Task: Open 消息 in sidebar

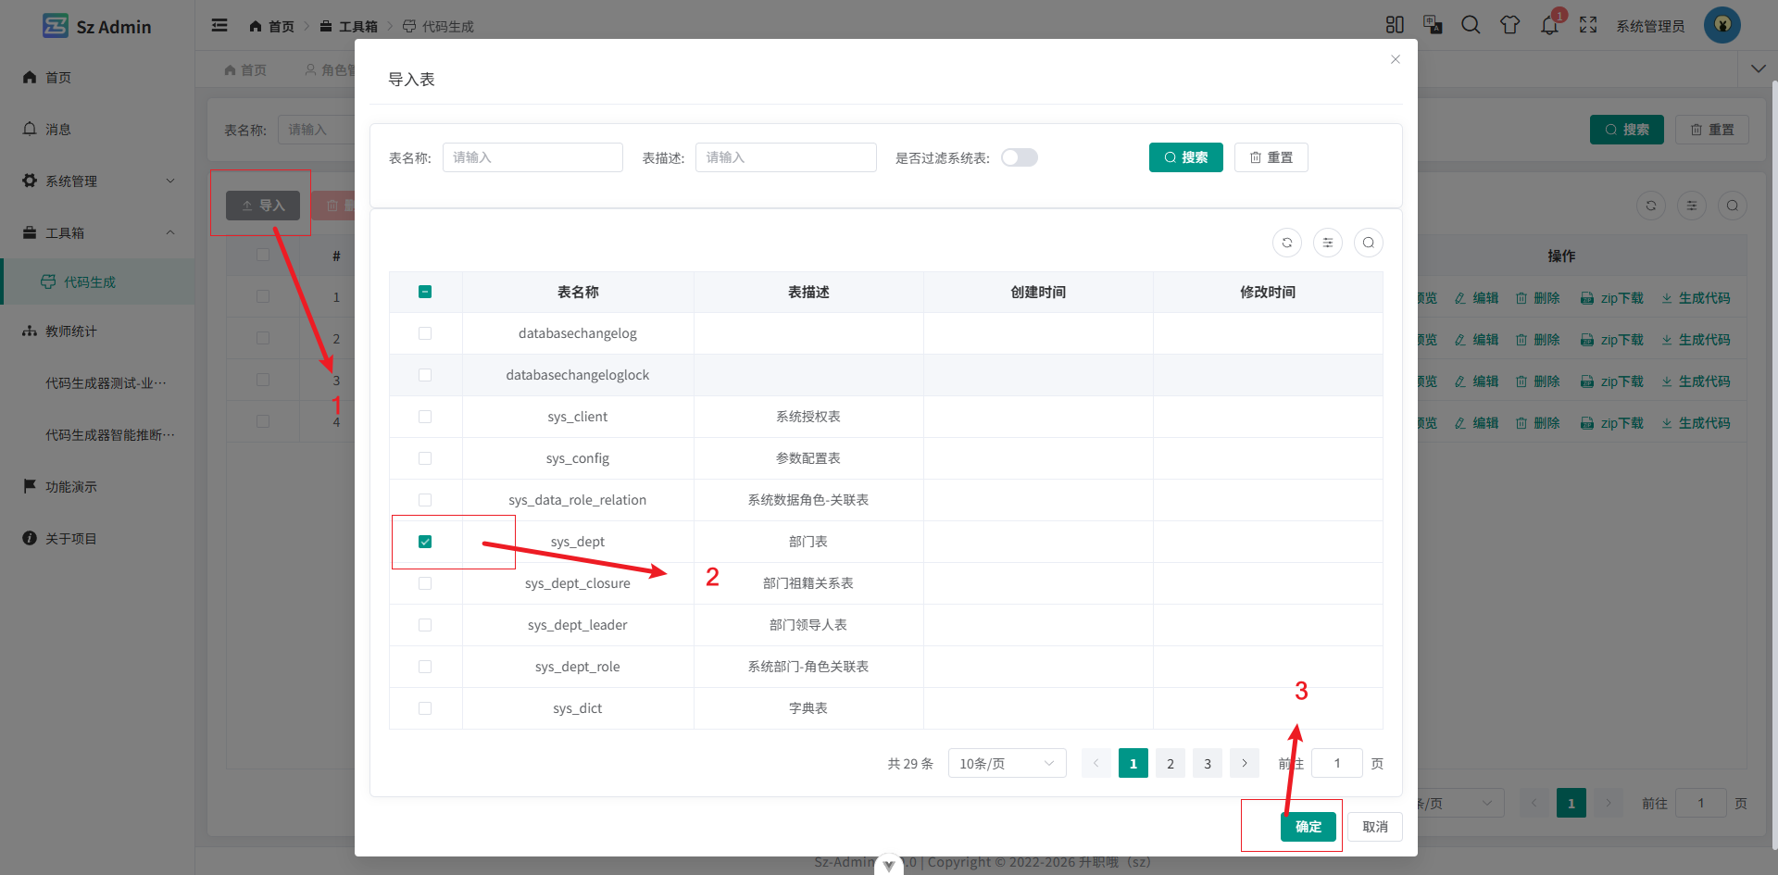Action: pyautogui.click(x=97, y=129)
